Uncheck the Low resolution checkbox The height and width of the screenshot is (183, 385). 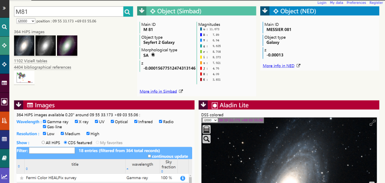point(44,134)
